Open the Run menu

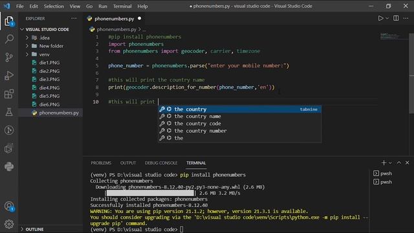(x=103, y=6)
